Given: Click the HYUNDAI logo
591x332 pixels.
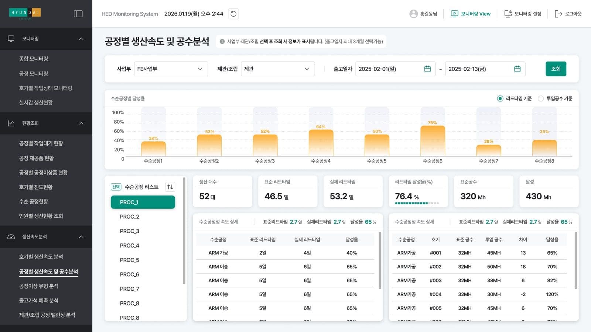Looking at the screenshot, I should (25, 13).
